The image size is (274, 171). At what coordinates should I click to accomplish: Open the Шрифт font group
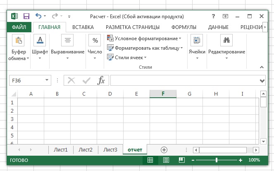click(x=40, y=49)
